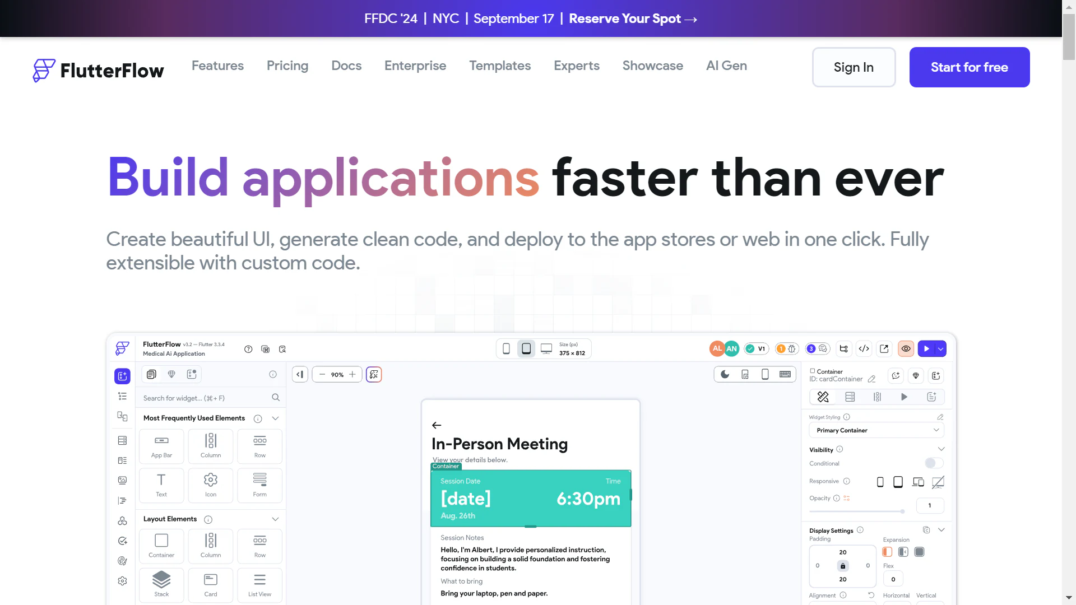Collapse the Visibility section chevron

coord(941,449)
